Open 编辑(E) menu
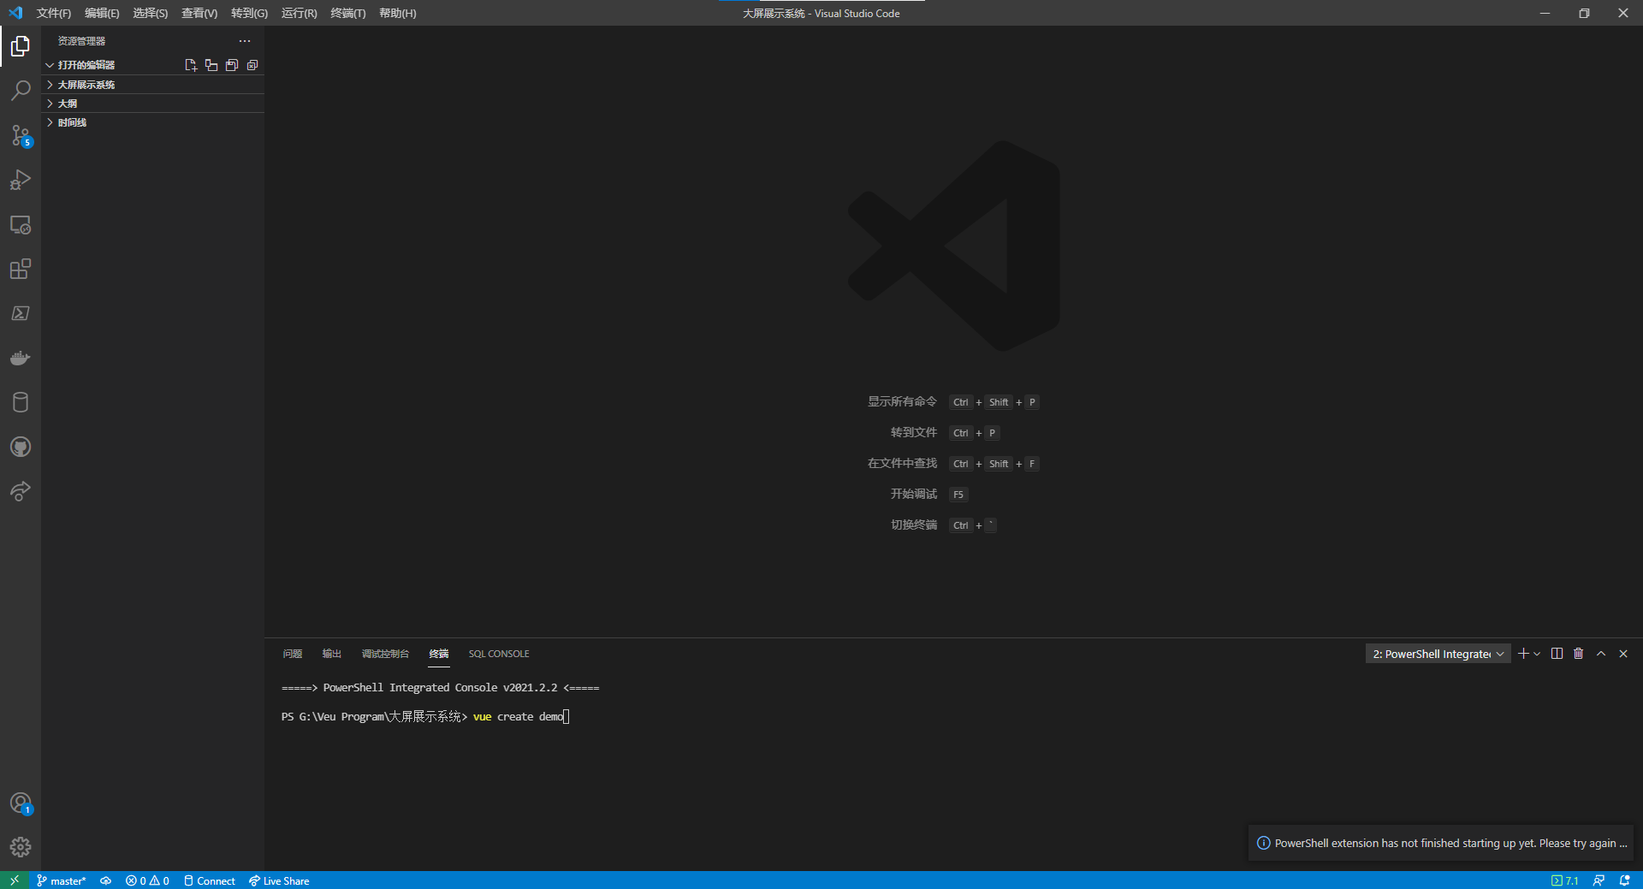This screenshot has width=1643, height=889. tap(102, 13)
